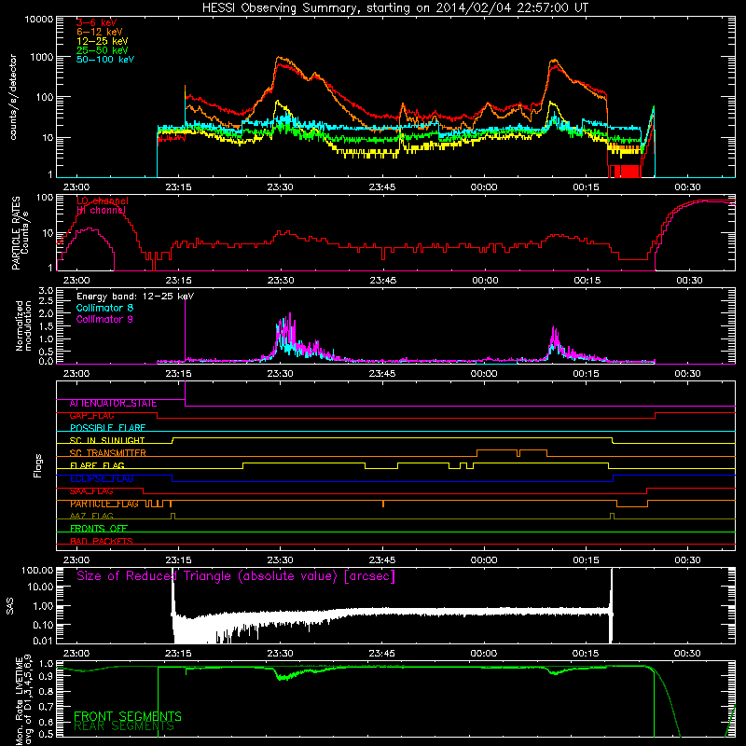Click the 100.00 tick on the SAS axis
Screen dimensions: 746x746
point(37,571)
